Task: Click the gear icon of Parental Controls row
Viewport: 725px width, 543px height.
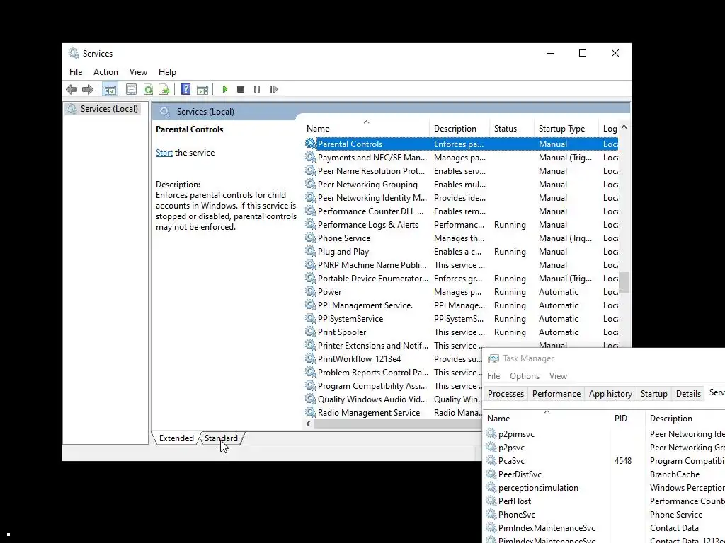Action: (x=310, y=144)
